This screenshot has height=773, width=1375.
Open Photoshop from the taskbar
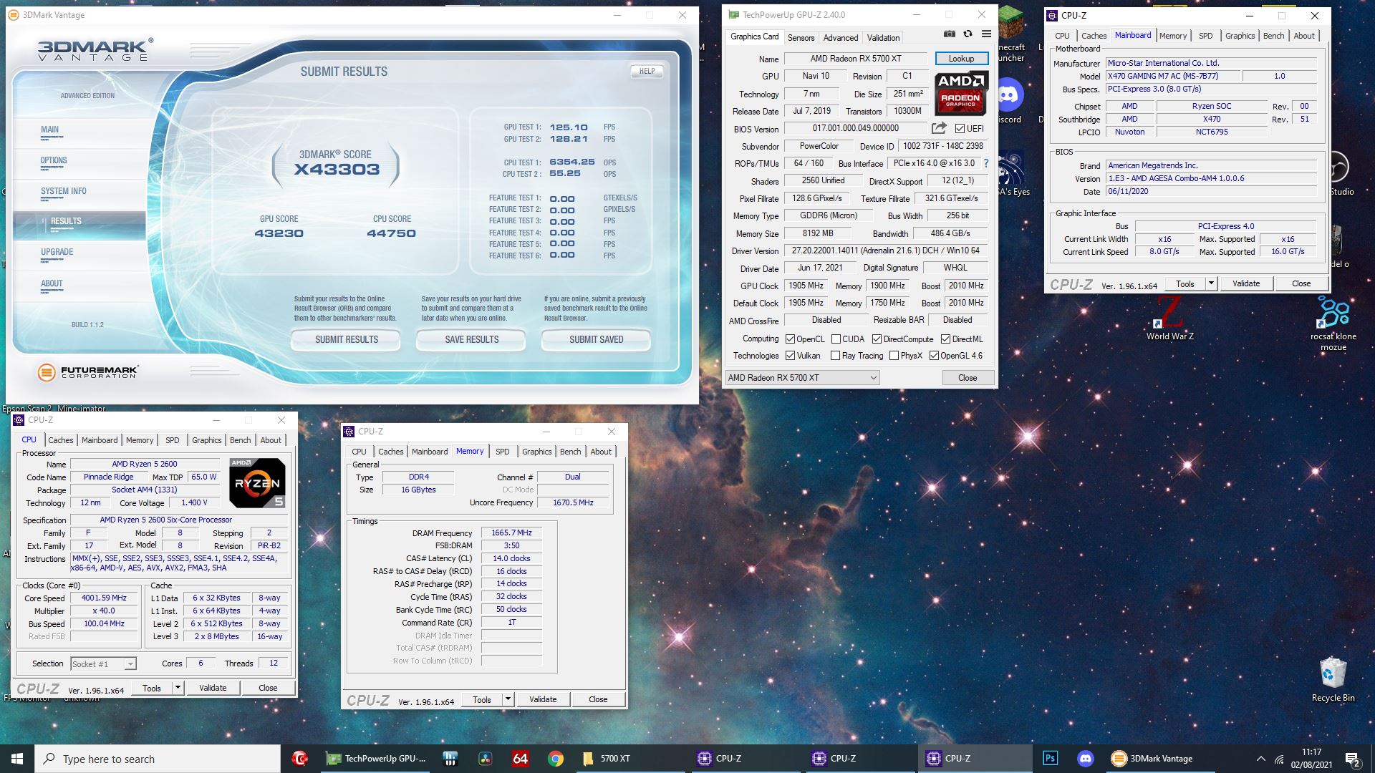pyautogui.click(x=1050, y=759)
